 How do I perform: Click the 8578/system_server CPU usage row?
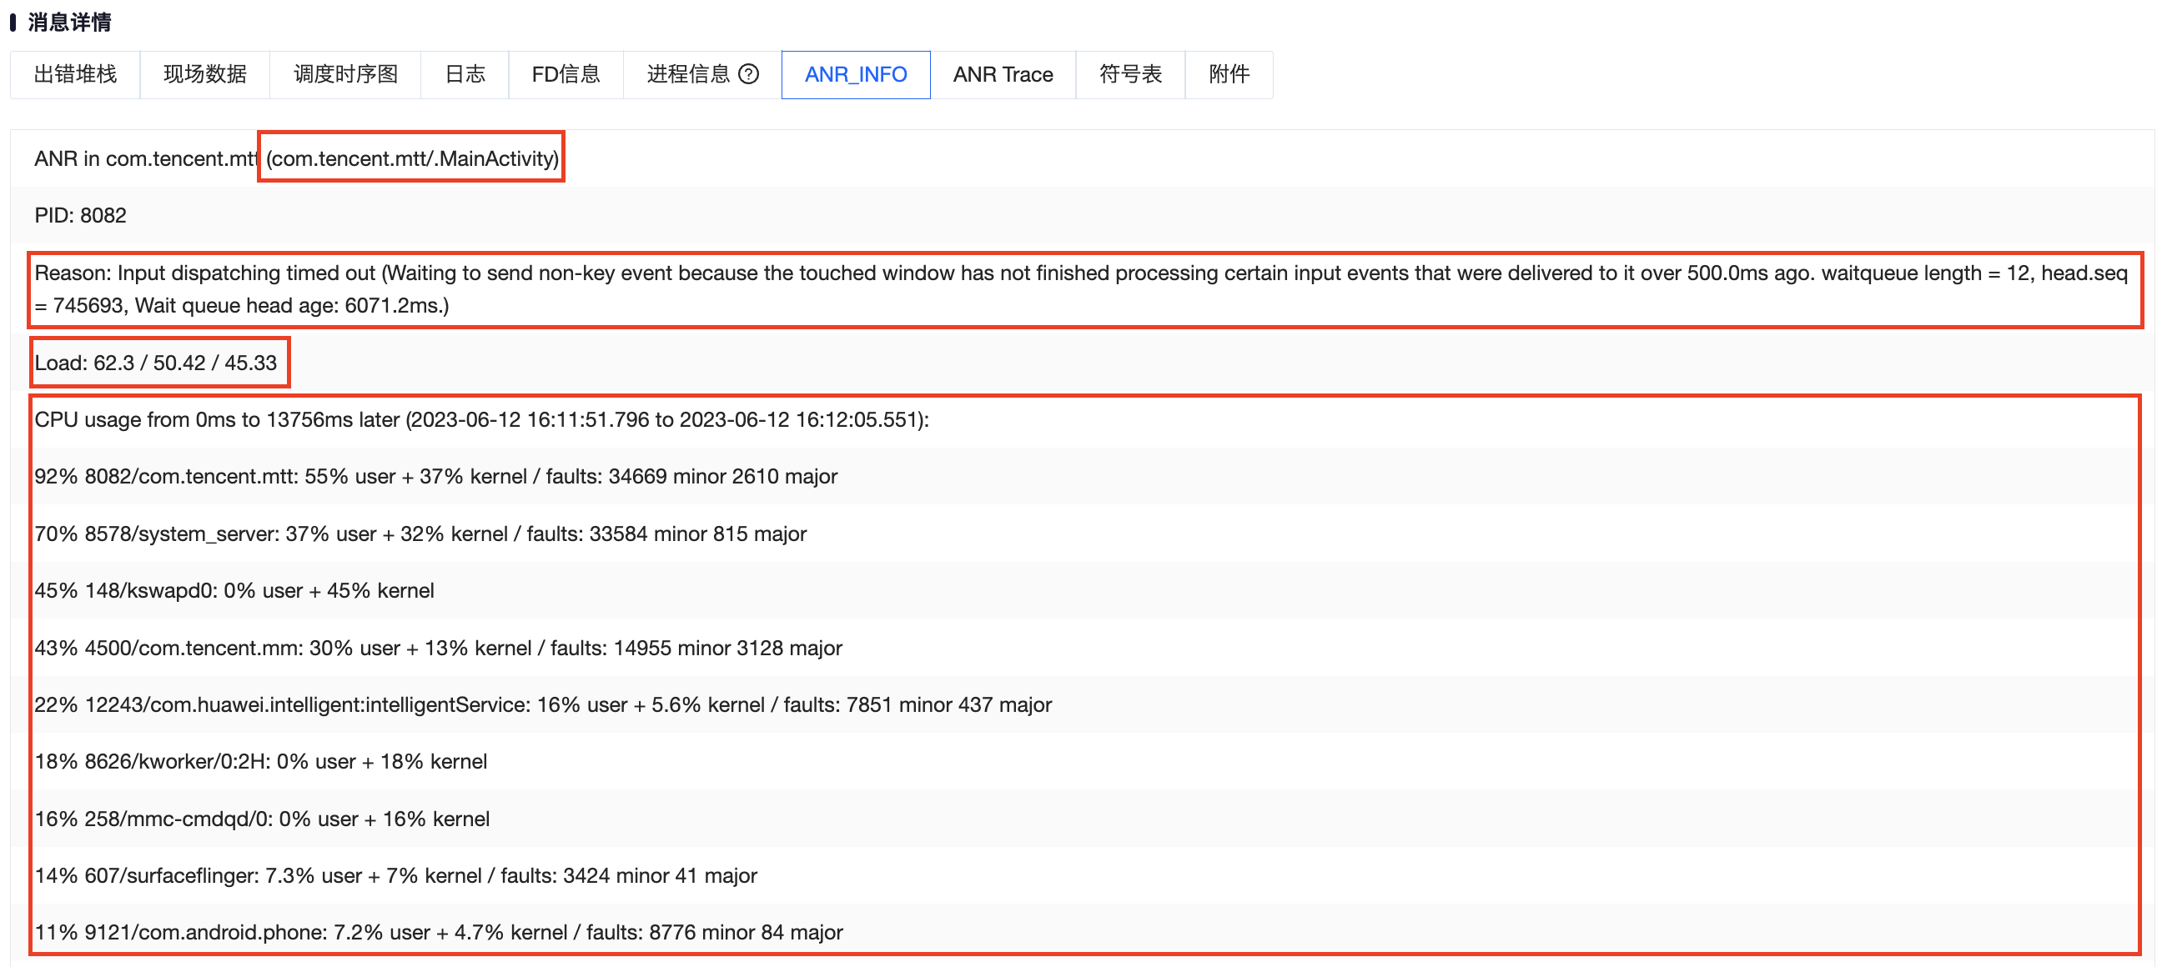tap(420, 534)
